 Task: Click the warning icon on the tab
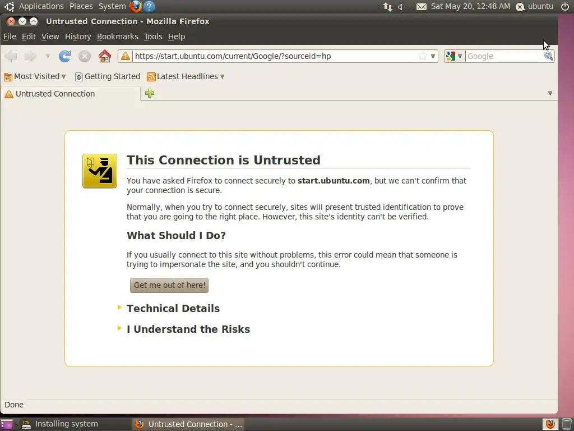9,94
